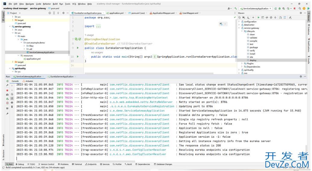Run selected Maven build green arrow
This screenshot has width=312, height=171.
coord(258,18)
